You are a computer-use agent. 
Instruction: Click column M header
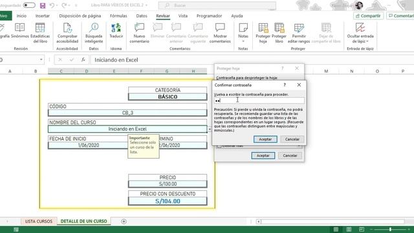[x=326, y=71]
